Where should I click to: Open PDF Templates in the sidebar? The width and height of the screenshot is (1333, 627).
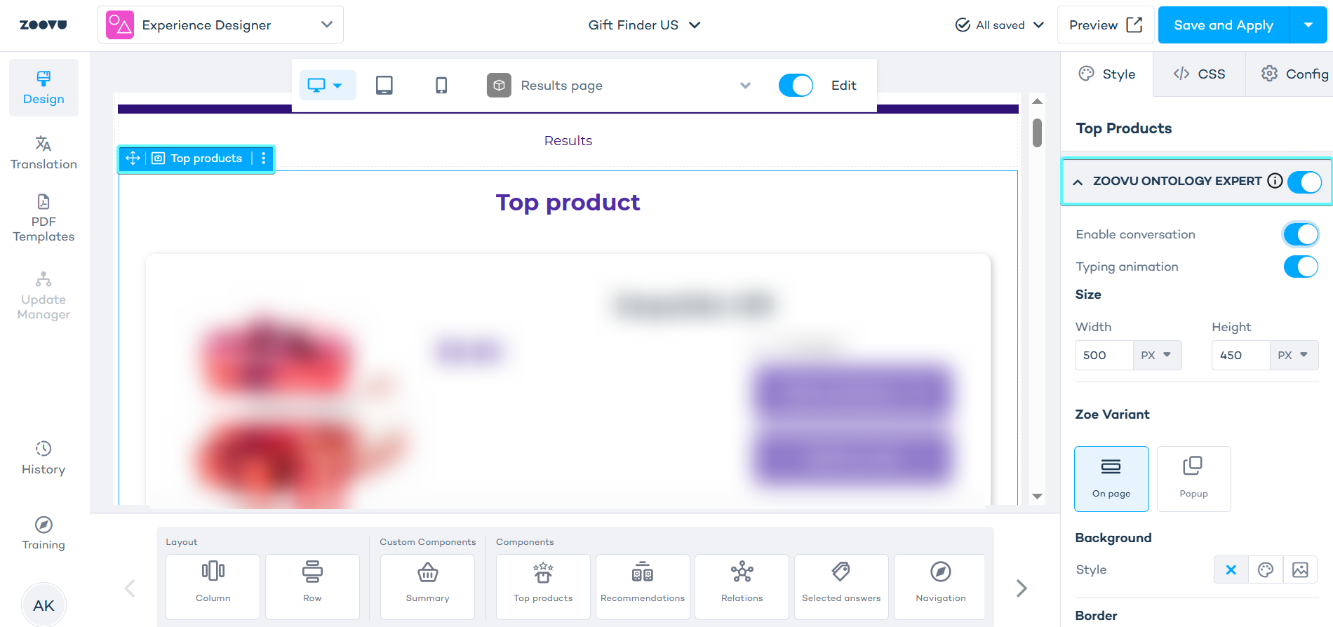pos(43,218)
